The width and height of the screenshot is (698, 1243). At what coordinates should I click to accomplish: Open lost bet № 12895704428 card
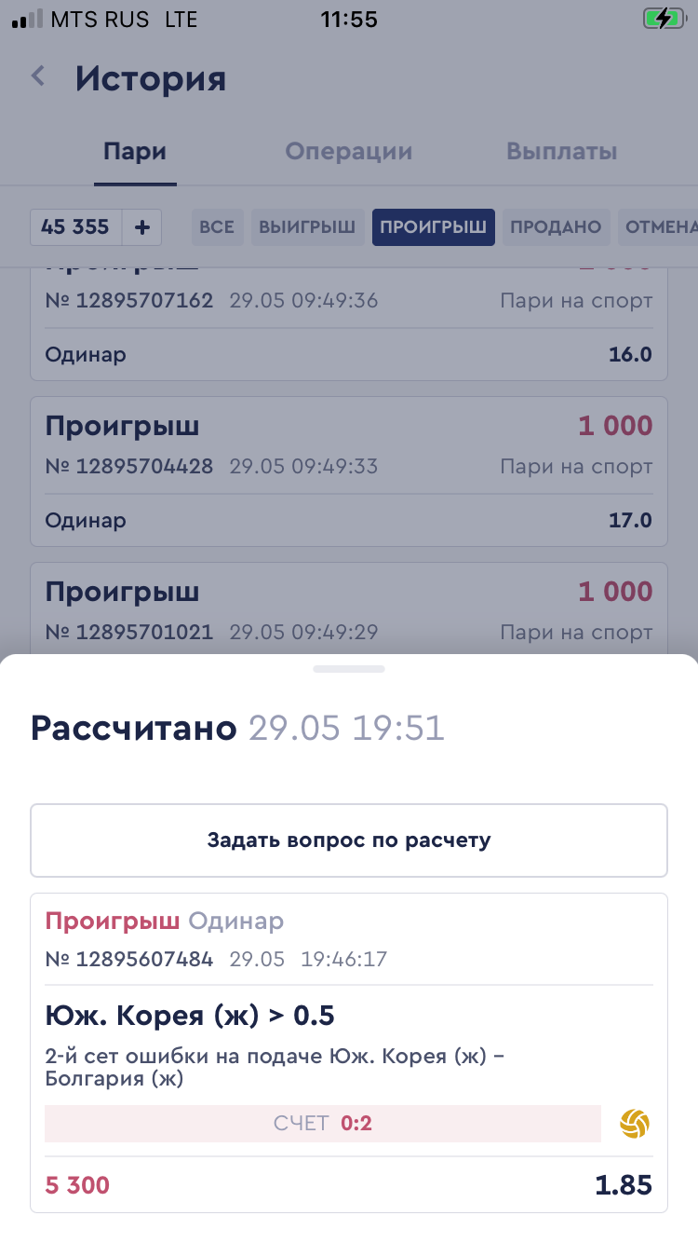coord(349,471)
